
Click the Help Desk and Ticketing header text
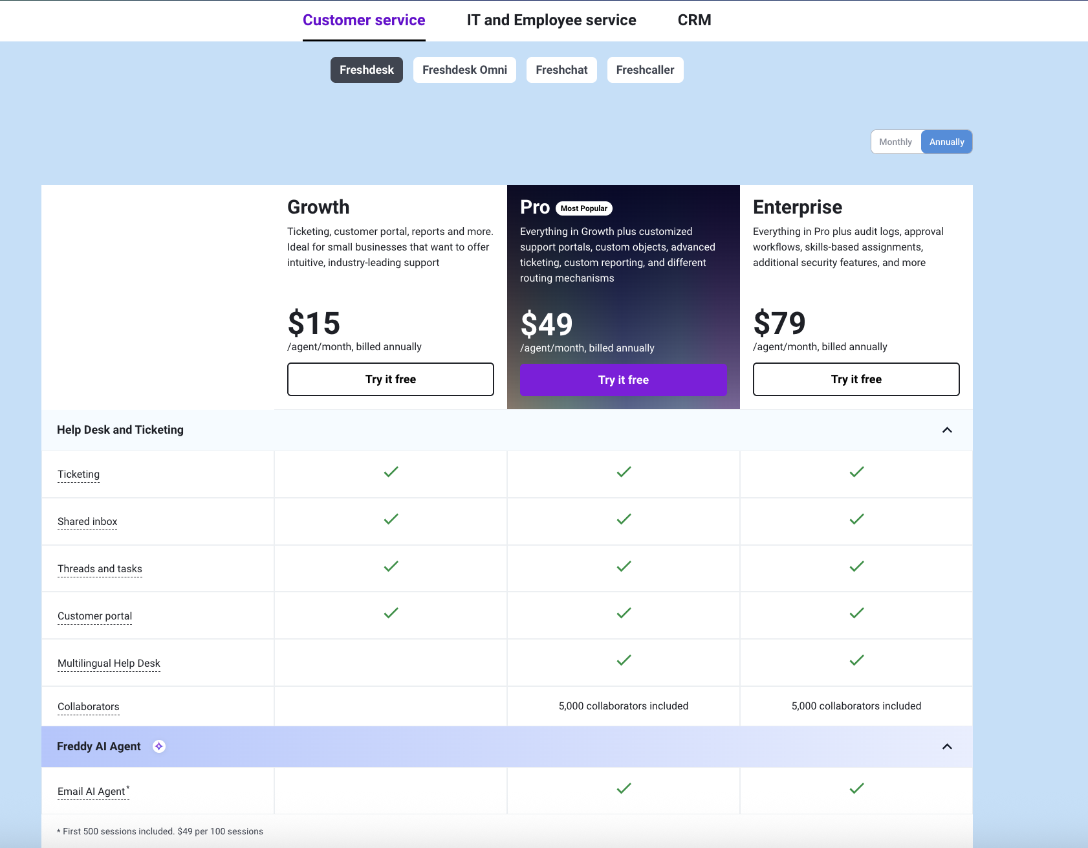(120, 430)
